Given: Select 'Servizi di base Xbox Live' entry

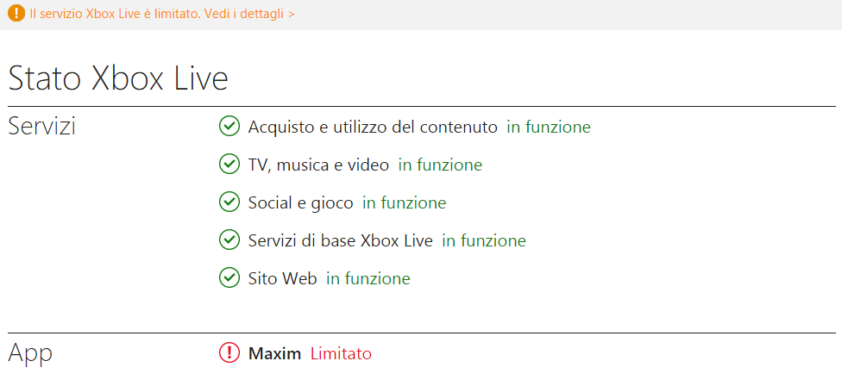Looking at the screenshot, I should (x=340, y=241).
